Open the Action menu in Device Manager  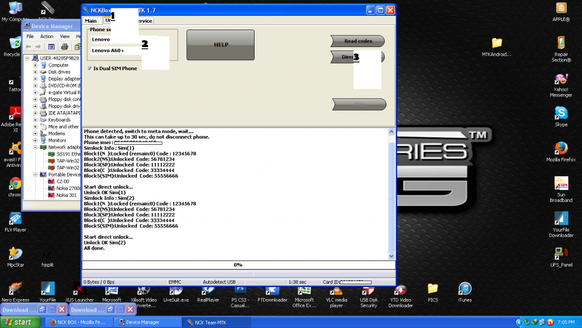click(x=47, y=36)
